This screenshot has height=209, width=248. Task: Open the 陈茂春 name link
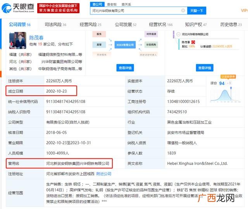36,38
